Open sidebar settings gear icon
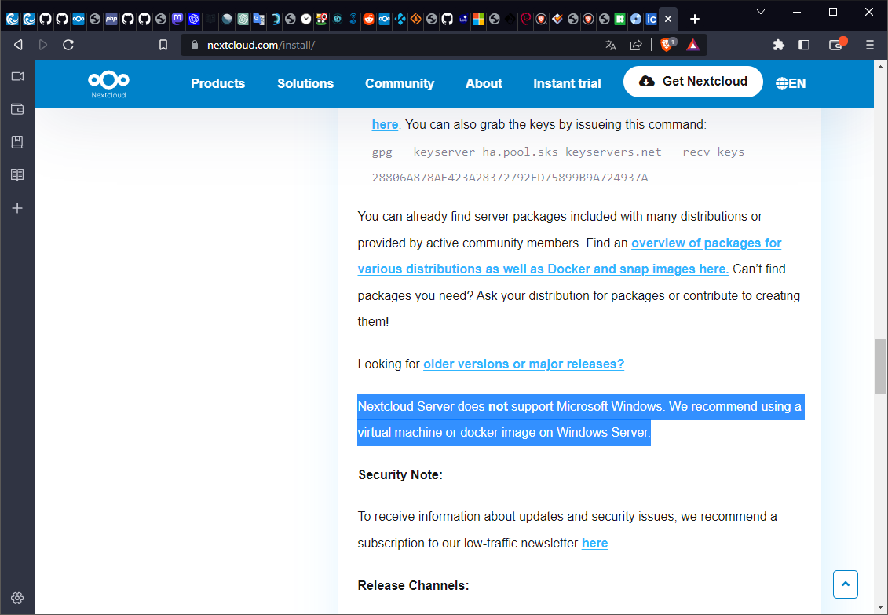 tap(17, 598)
